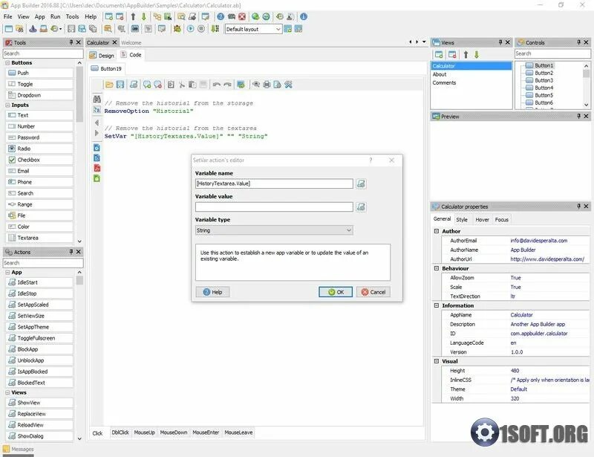Image resolution: width=594 pixels, height=457 pixels.
Task: Click the red lifebuoy icon in main toolbar
Action: [242, 16]
